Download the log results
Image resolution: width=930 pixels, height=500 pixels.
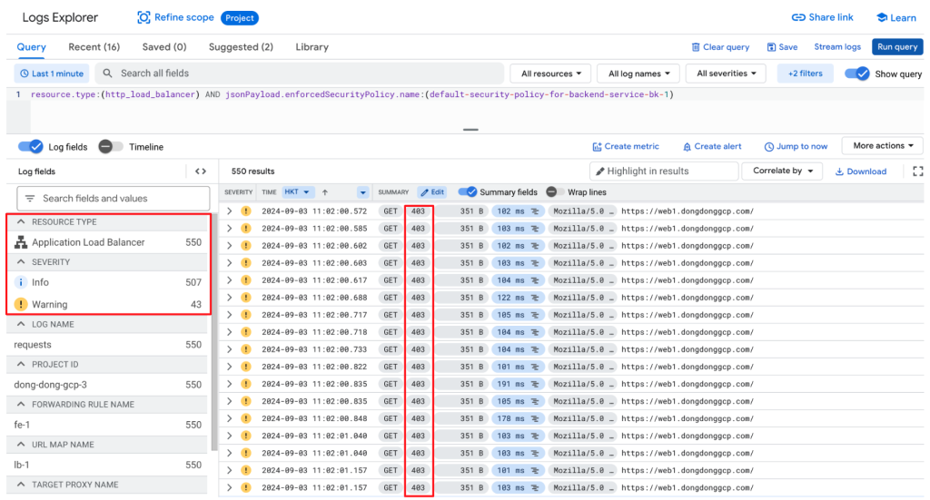(861, 172)
